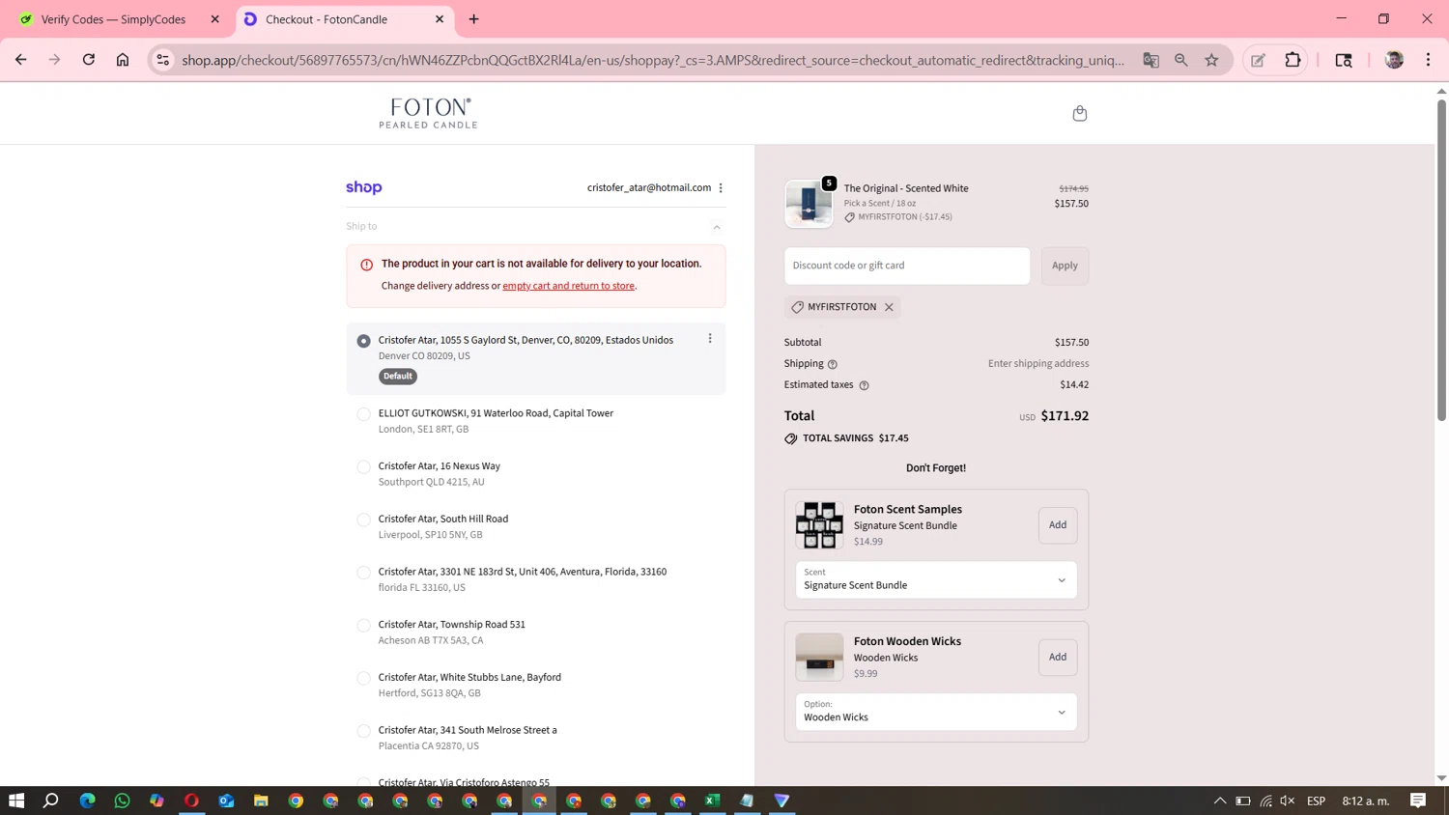Open options menu for Denver address
Viewport: 1449px width, 815px height.
[710, 339]
